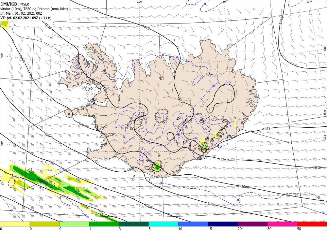Choose the navy blue legend swatch
327x231 pixels.
(x=223, y=224)
